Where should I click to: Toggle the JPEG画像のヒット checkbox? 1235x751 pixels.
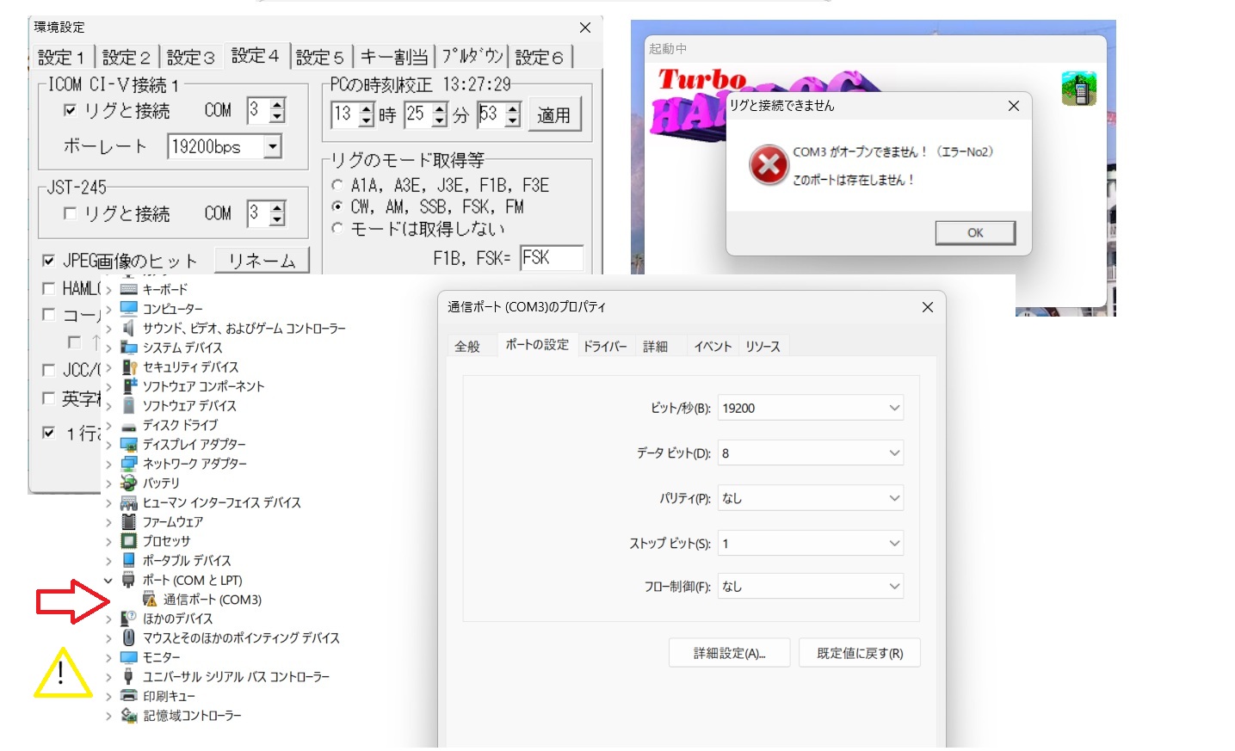point(49,260)
